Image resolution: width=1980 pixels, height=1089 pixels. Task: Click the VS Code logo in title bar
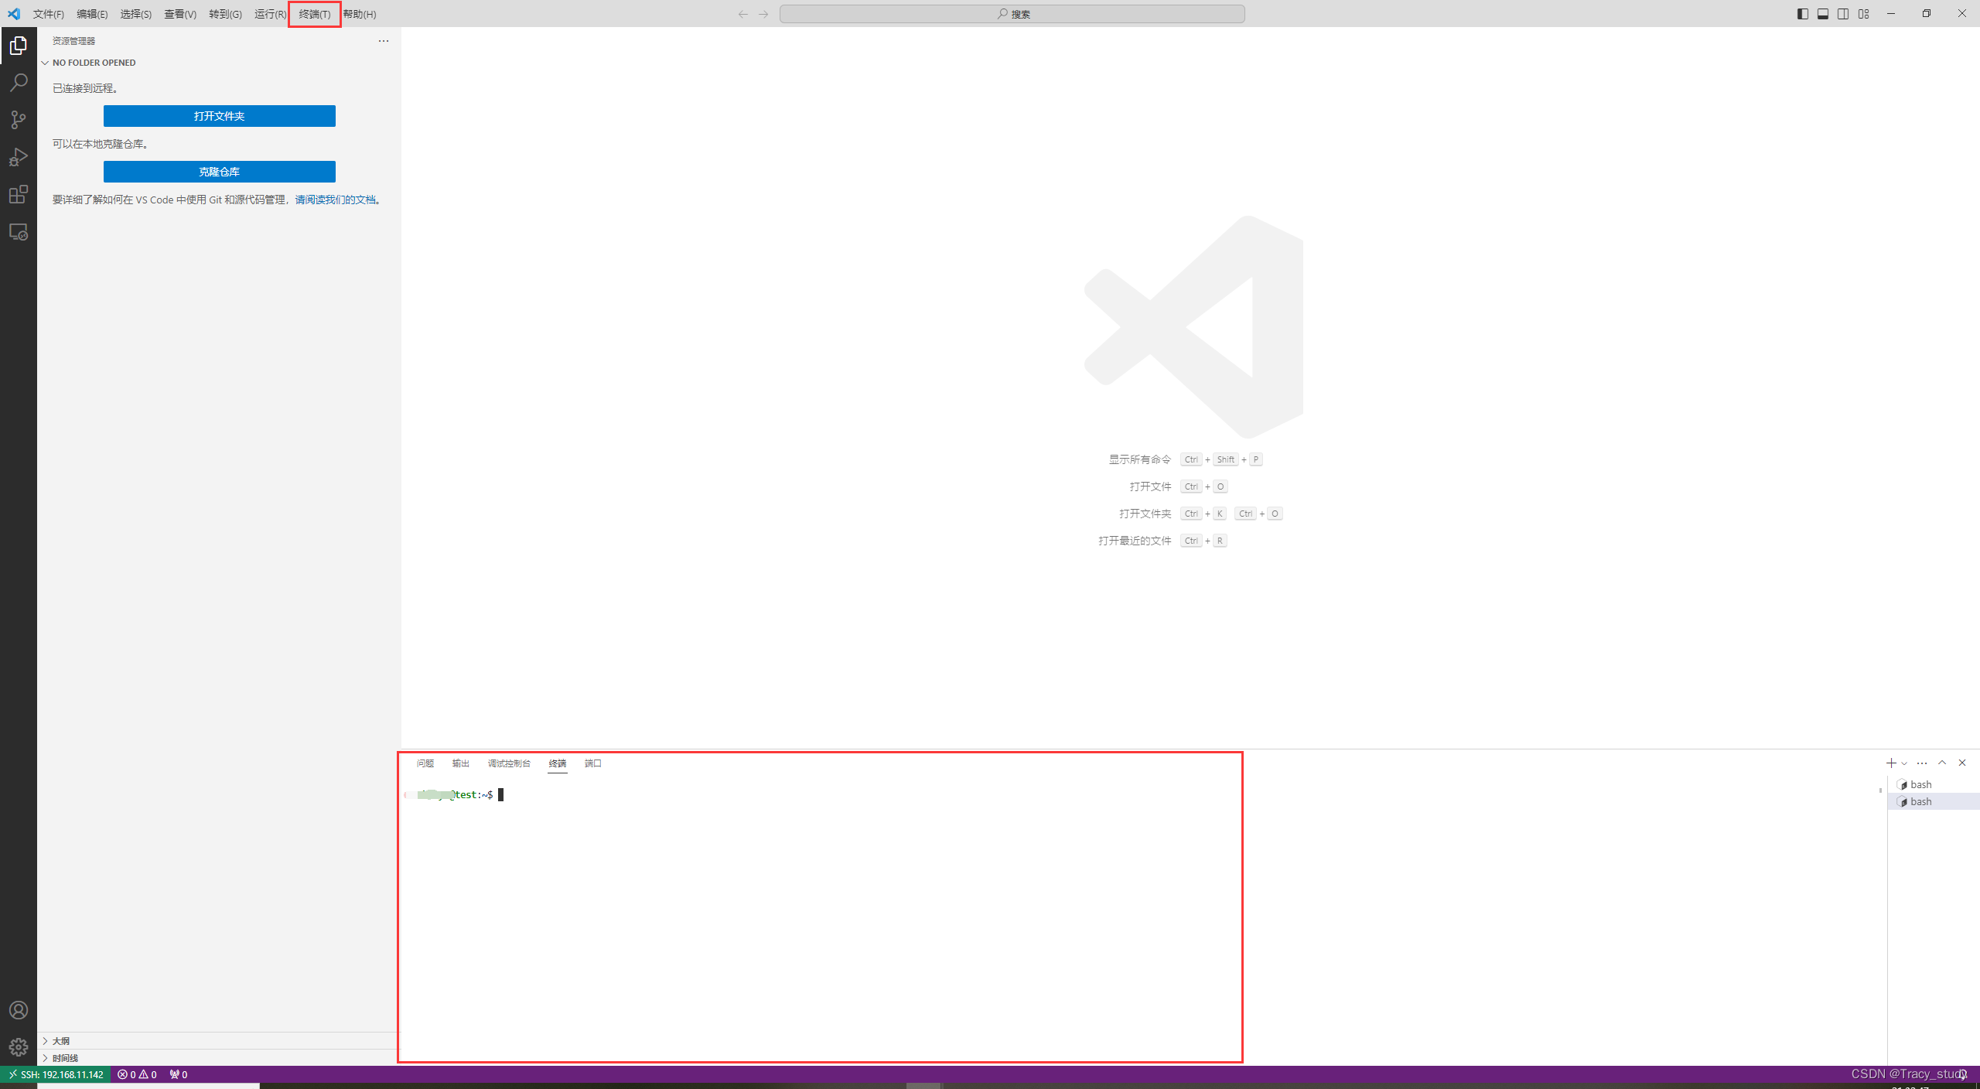tap(14, 14)
